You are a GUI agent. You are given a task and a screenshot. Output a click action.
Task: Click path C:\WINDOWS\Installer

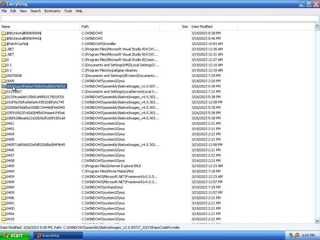[99, 44]
